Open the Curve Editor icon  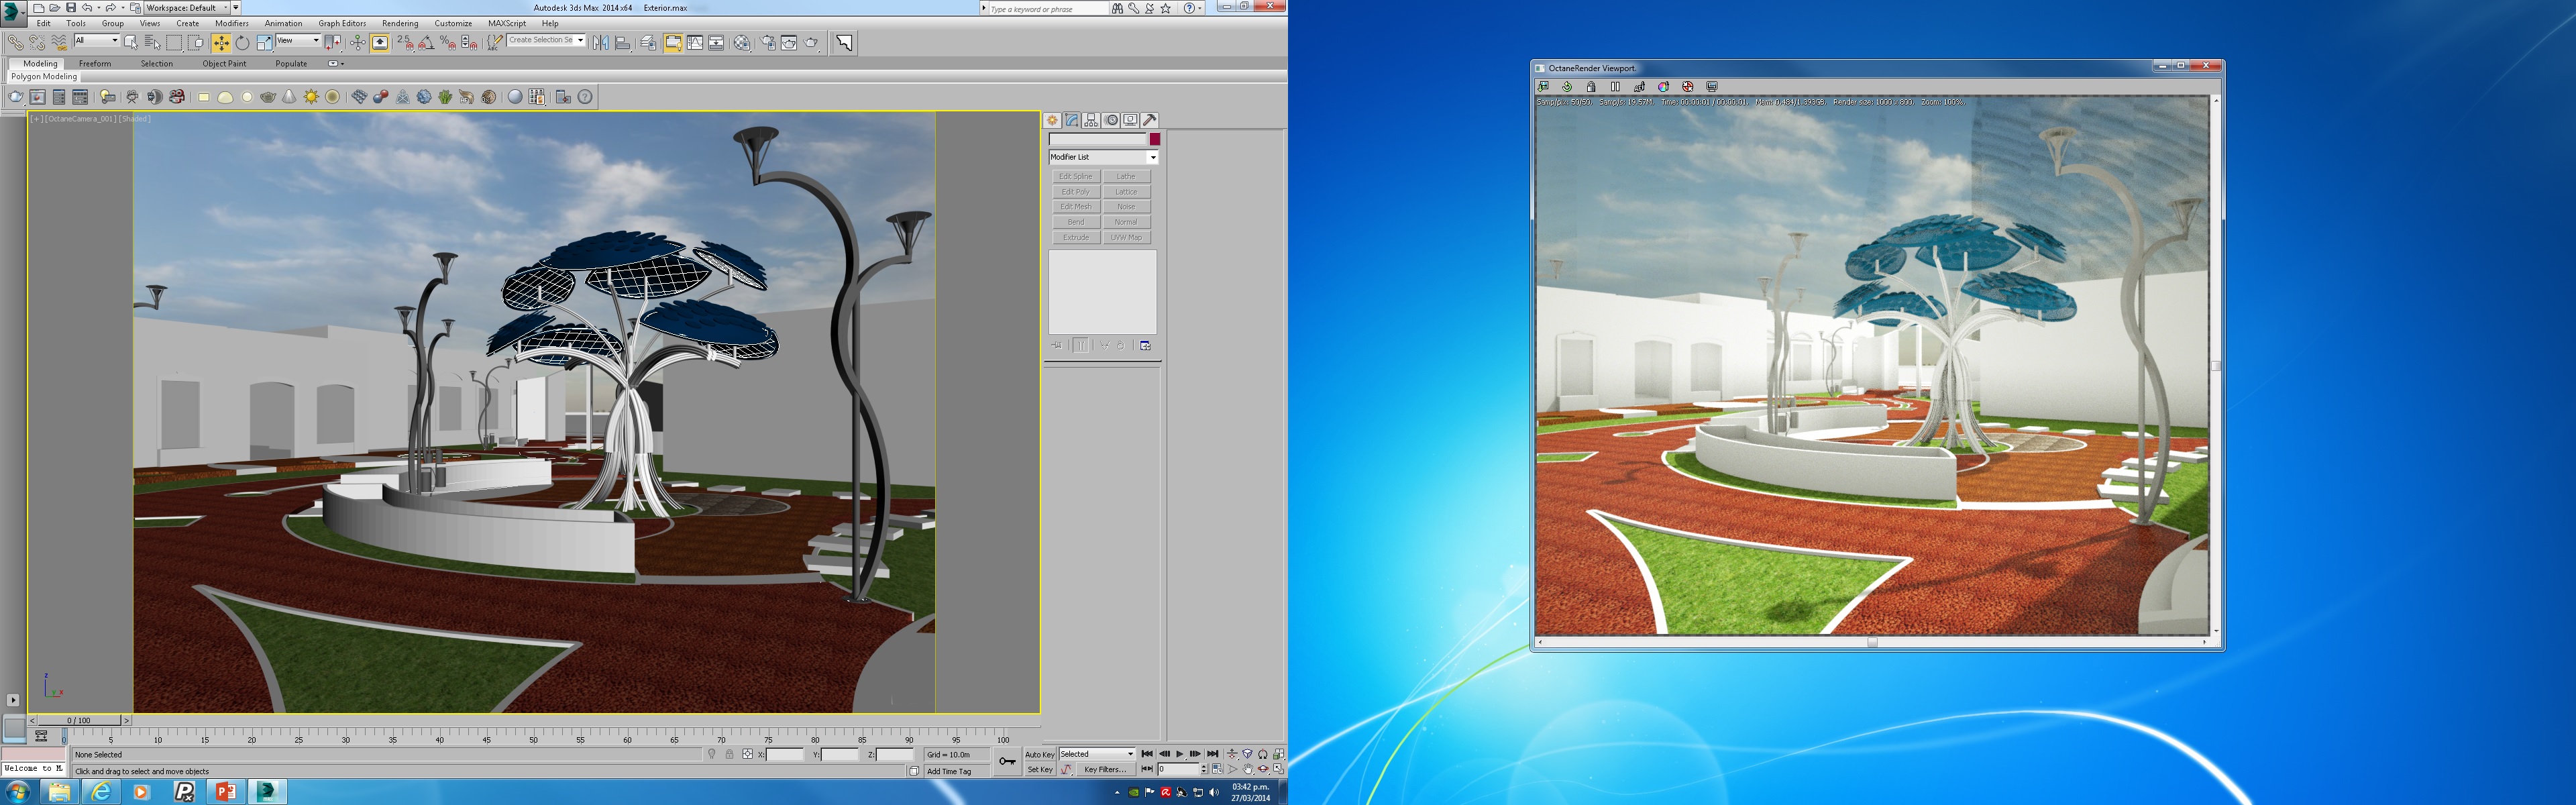coord(695,43)
